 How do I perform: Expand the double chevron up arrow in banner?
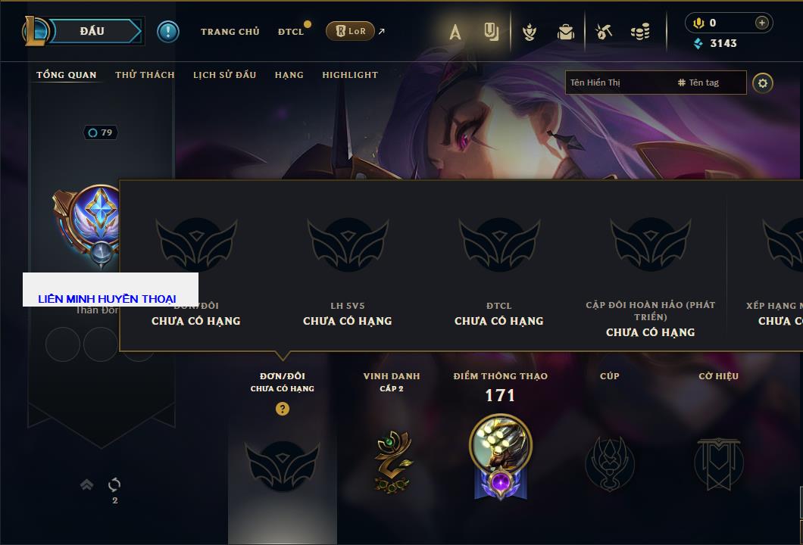86,484
